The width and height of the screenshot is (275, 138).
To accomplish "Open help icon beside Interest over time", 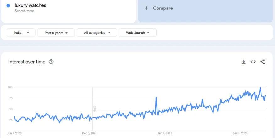I will point(51,62).
